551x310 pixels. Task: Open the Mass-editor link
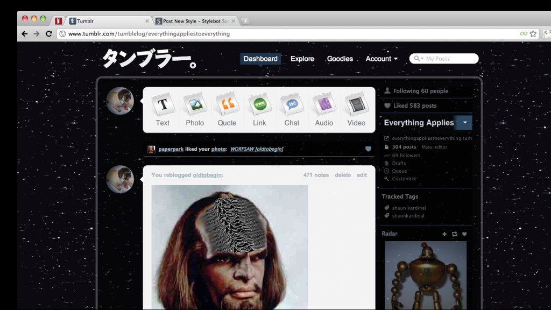(x=434, y=147)
